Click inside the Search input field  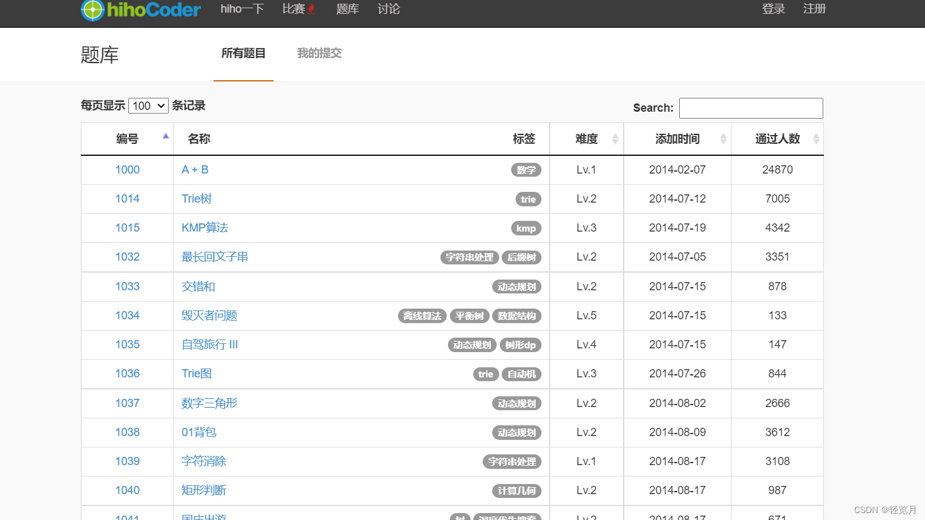point(751,108)
